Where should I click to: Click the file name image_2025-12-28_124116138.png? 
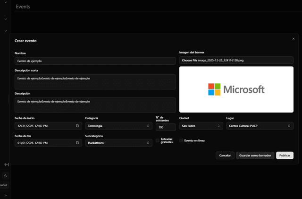[221, 61]
